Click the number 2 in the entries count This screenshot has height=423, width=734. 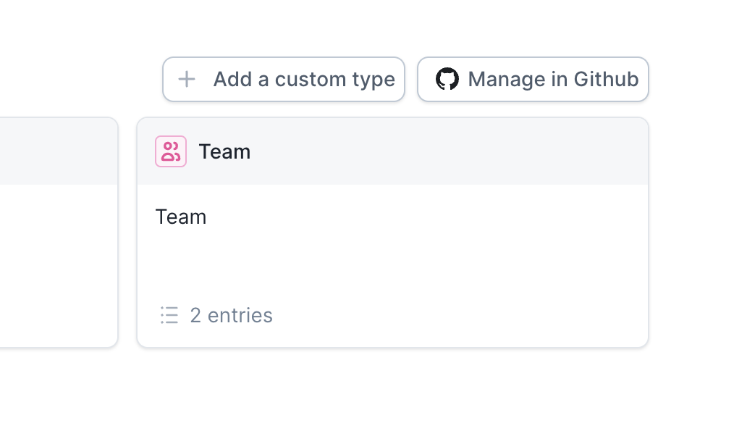(x=195, y=315)
